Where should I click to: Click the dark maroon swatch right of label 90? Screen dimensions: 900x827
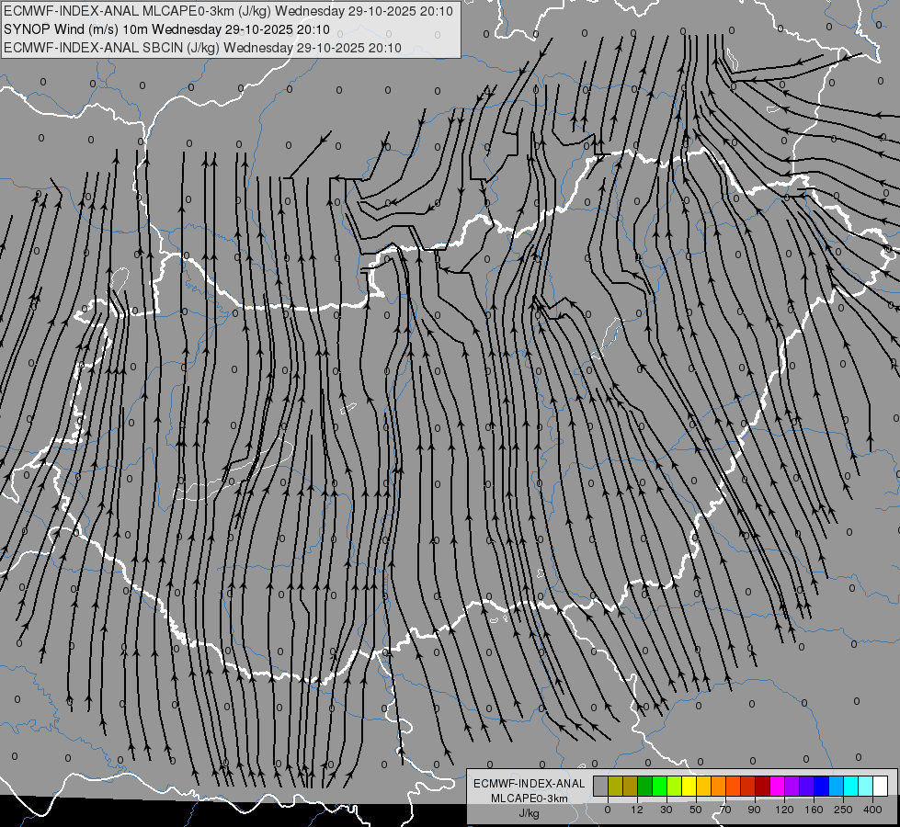(763, 786)
